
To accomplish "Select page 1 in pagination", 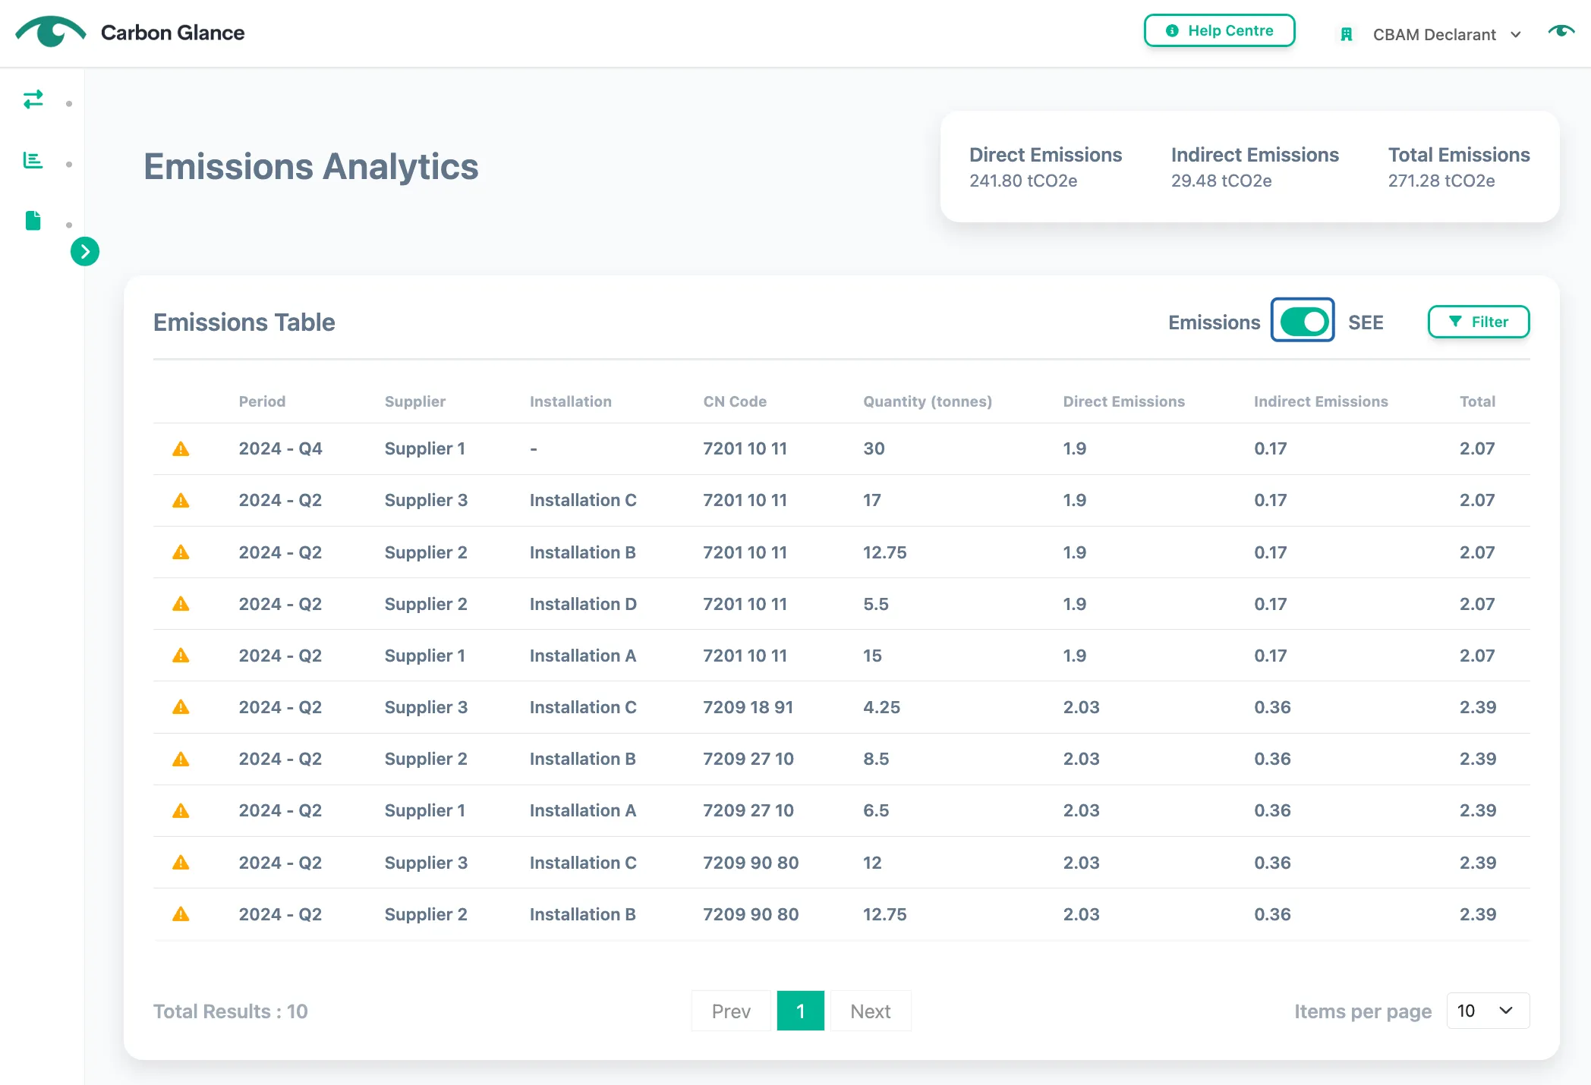I will pyautogui.click(x=800, y=1011).
